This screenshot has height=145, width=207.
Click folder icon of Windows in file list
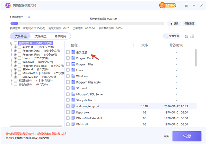tap(73, 76)
